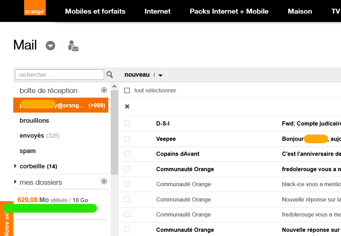The image size is (341, 236).
Task: Open the nouveau dropdown arrow
Action: coord(160,75)
